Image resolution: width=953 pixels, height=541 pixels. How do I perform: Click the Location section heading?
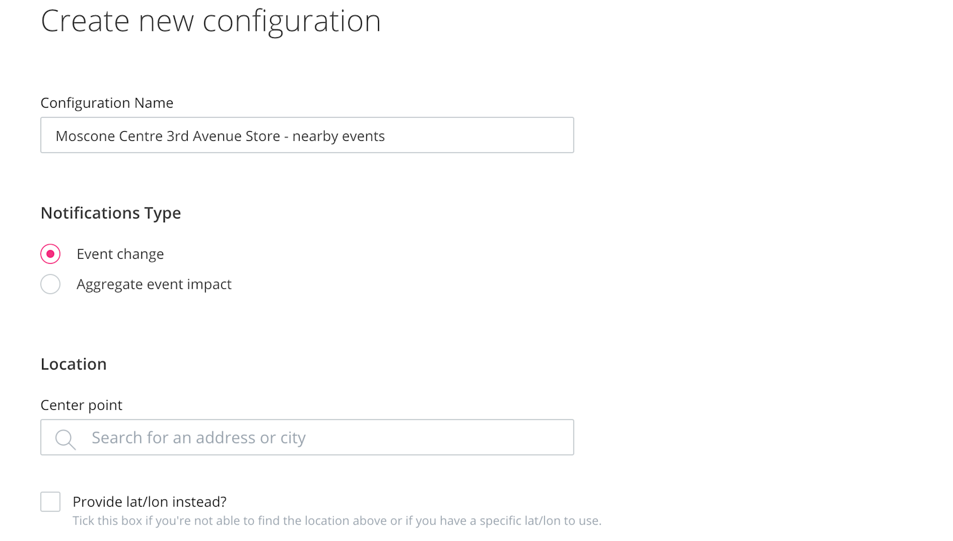73,363
